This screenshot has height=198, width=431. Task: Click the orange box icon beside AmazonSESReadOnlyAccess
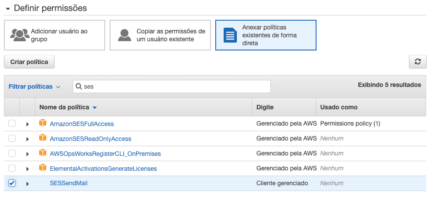coord(43,138)
